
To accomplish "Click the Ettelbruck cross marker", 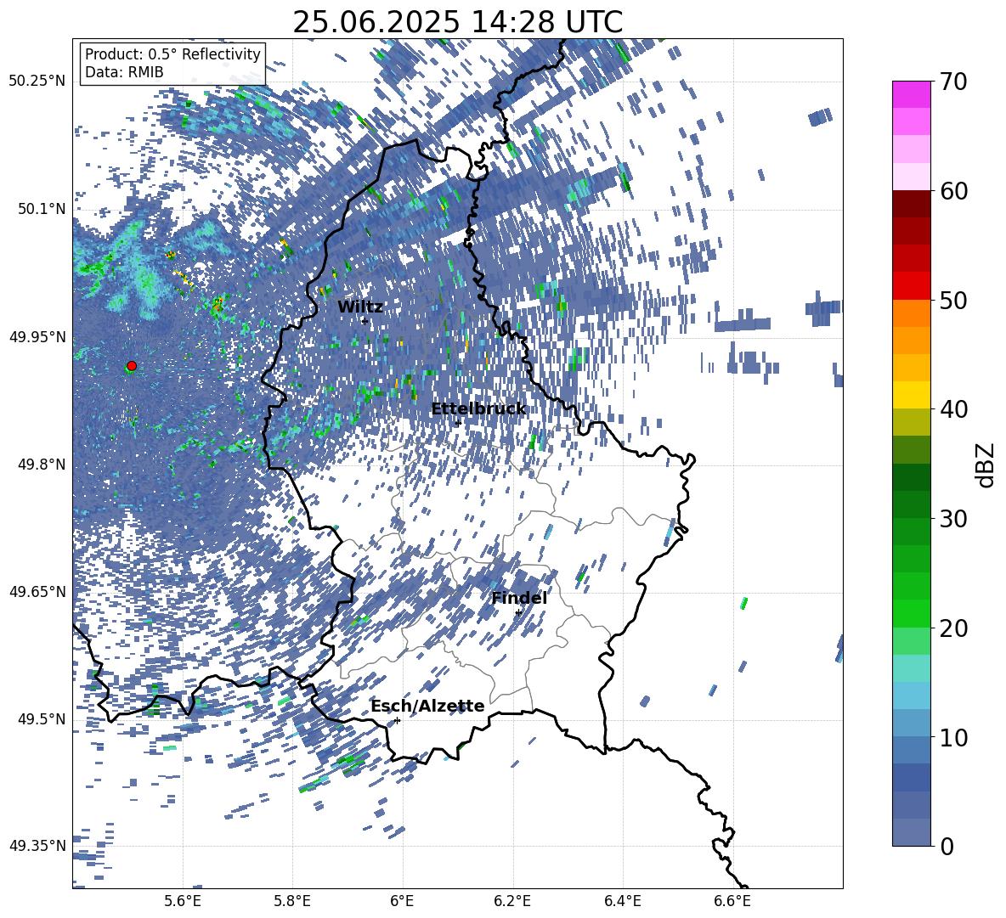I will pyautogui.click(x=458, y=423).
